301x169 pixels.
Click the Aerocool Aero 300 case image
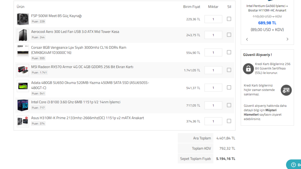click(x=23, y=35)
